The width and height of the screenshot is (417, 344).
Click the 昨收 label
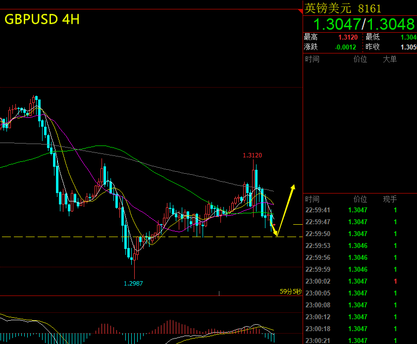[x=372, y=47]
